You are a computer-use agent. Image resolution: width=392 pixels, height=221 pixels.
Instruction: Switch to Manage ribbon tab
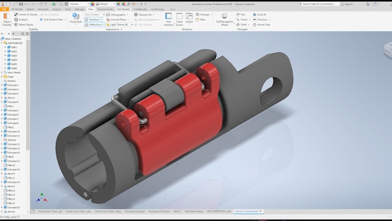(79, 9)
